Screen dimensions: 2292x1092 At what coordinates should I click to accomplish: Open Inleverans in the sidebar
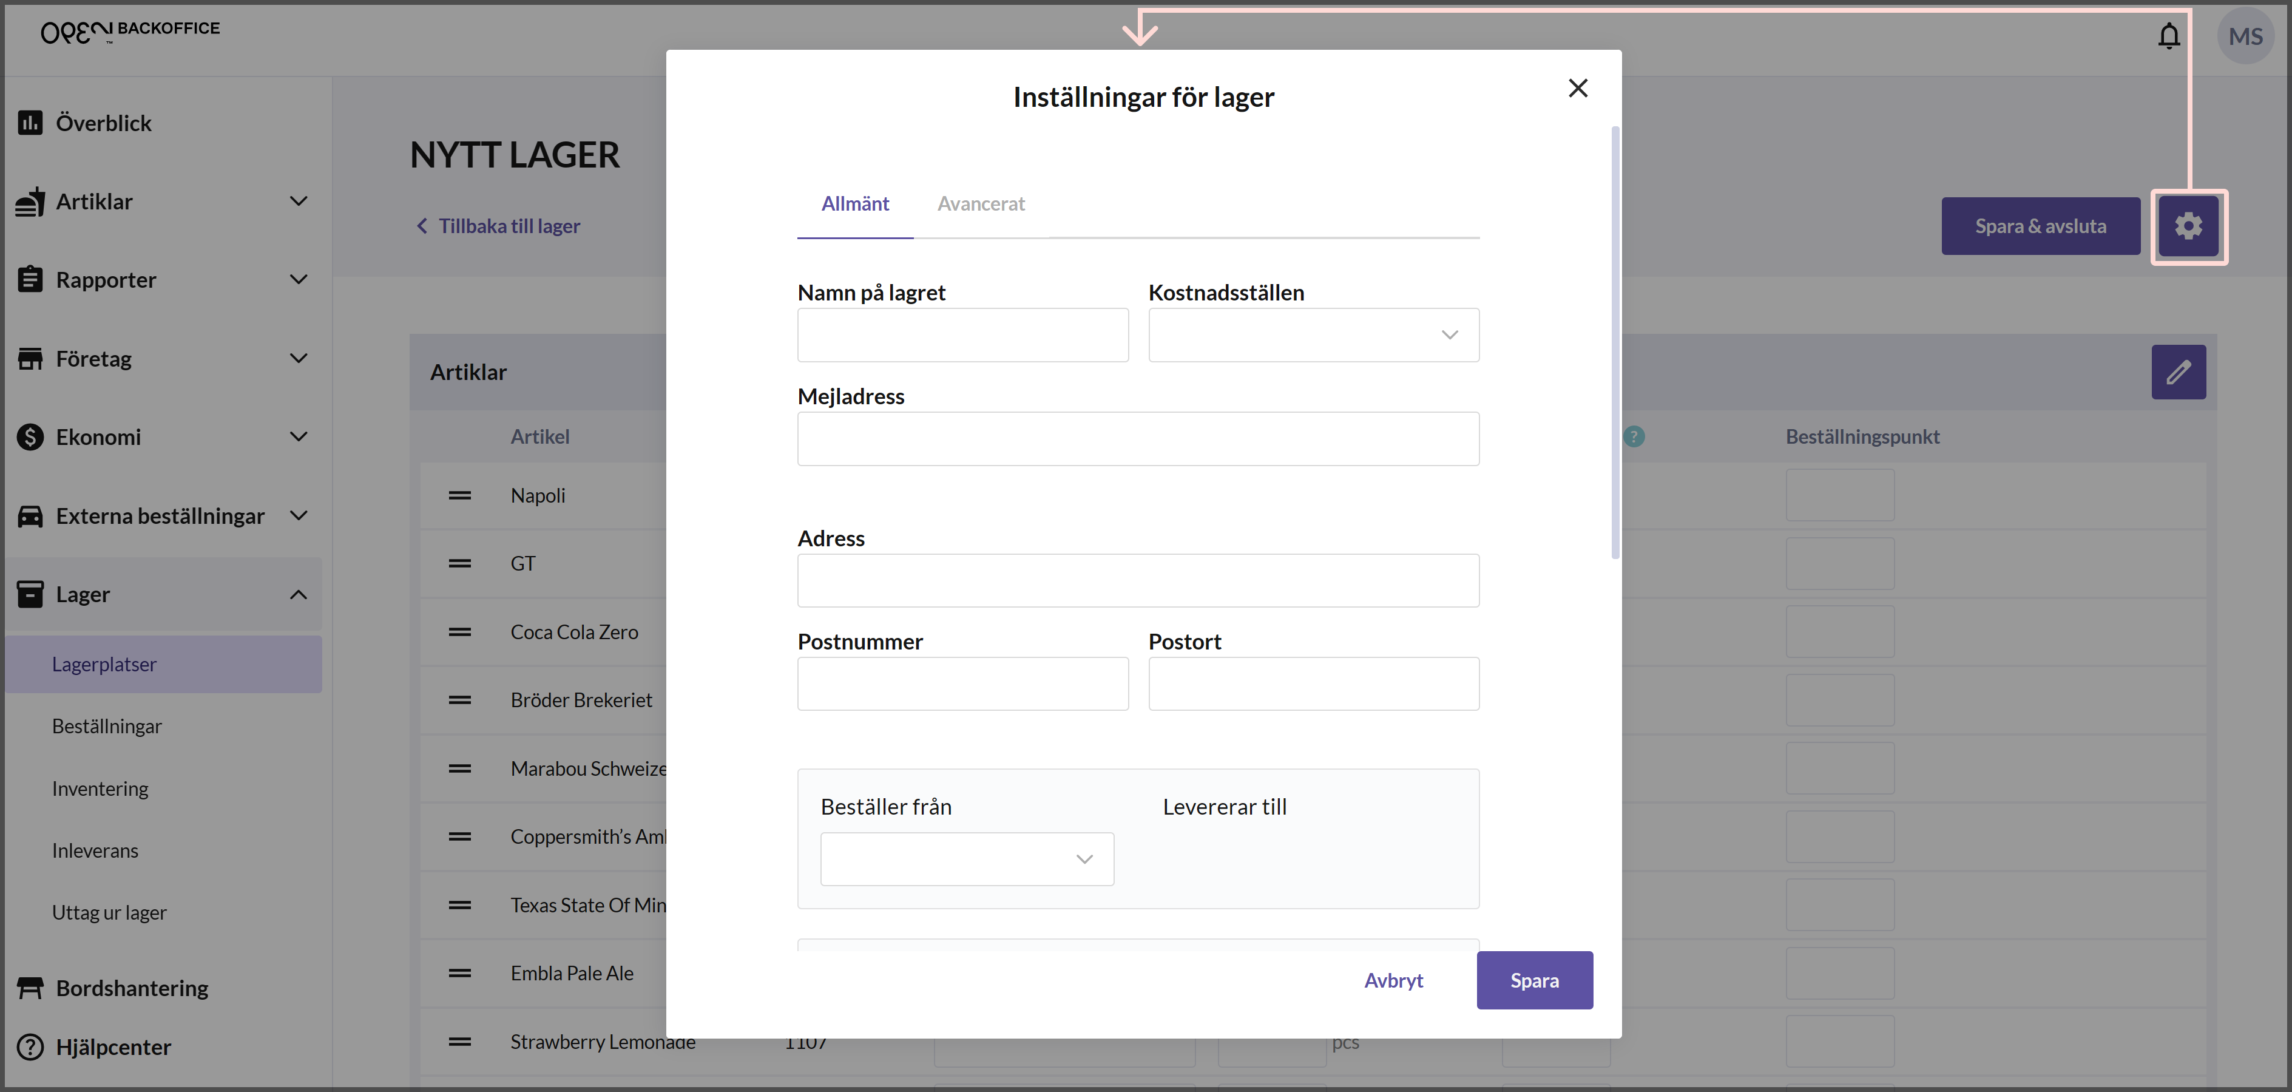[x=95, y=851]
